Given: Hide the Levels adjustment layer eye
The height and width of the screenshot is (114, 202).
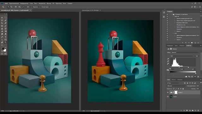Looking at the screenshot, I should coord(168,92).
